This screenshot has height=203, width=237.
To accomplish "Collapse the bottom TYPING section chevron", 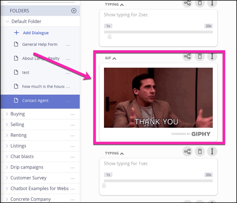I will point(121,153).
